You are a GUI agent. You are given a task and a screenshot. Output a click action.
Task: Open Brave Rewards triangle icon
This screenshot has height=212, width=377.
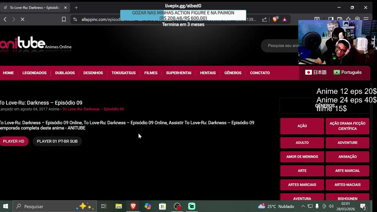[x=285, y=19]
